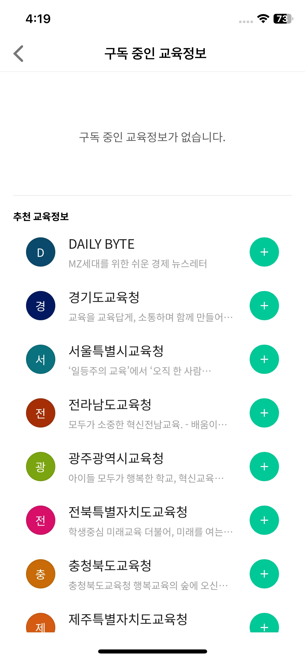
Task: Tap the 광주광역시교육청 title
Action: point(116,458)
